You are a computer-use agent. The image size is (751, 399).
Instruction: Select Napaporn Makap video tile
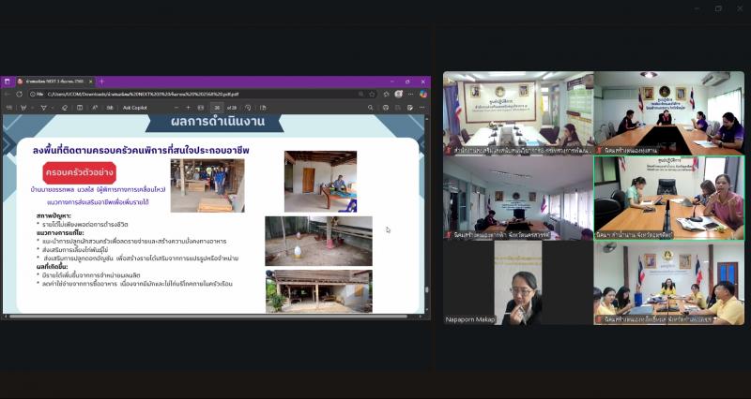click(518, 283)
